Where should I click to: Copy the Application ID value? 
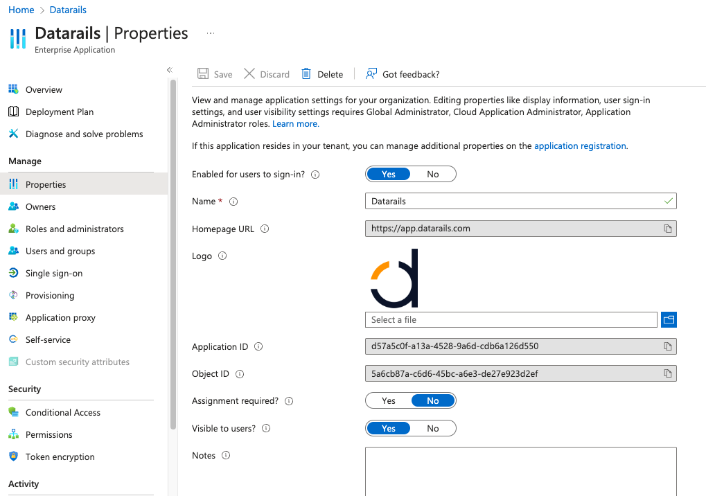[668, 346]
